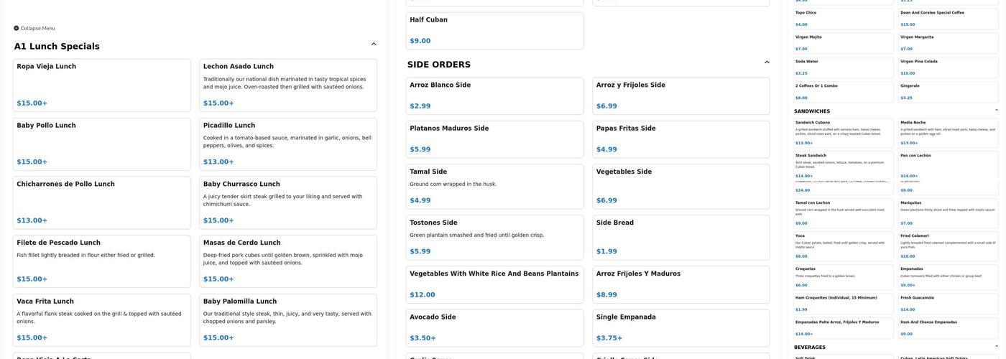The width and height of the screenshot is (1006, 359).
Task: Open the Vaca Frita Lunch card
Action: 101,320
